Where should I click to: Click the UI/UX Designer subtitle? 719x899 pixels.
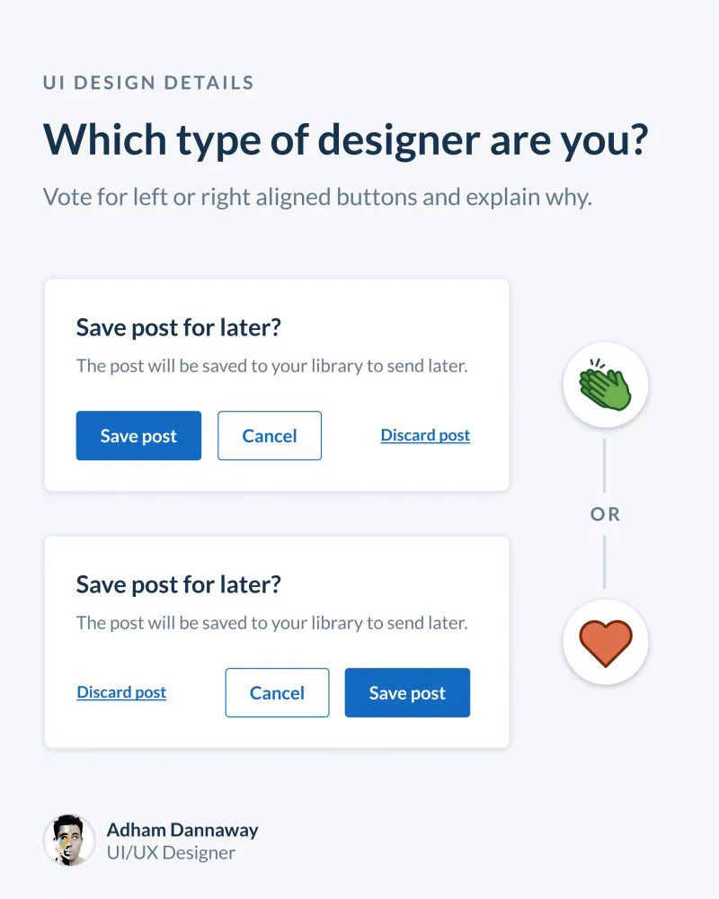coord(171,852)
